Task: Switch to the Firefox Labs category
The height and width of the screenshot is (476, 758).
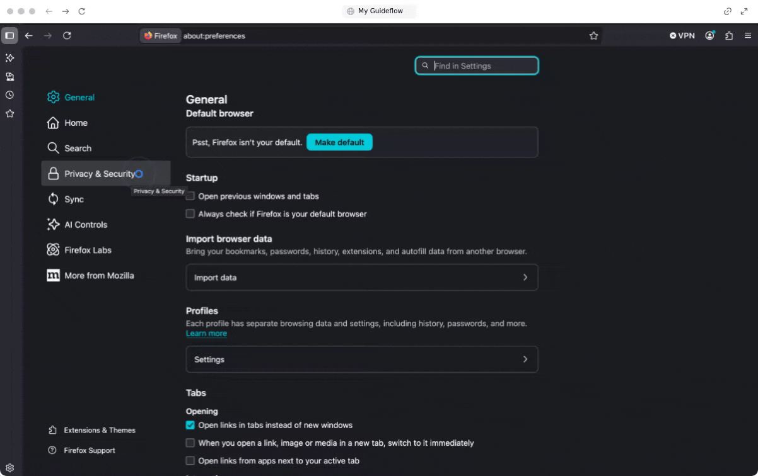Action: (88, 250)
